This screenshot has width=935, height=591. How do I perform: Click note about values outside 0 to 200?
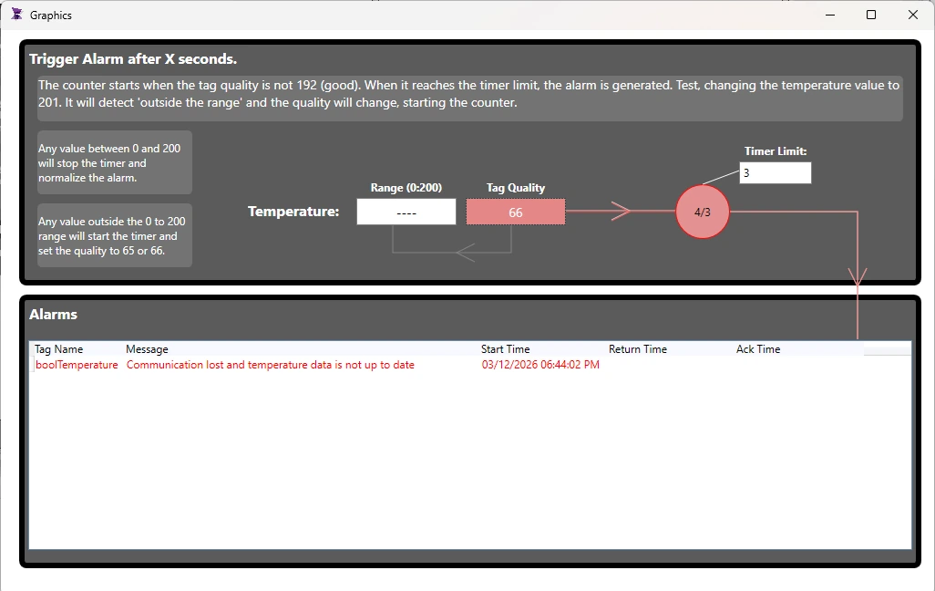[115, 235]
